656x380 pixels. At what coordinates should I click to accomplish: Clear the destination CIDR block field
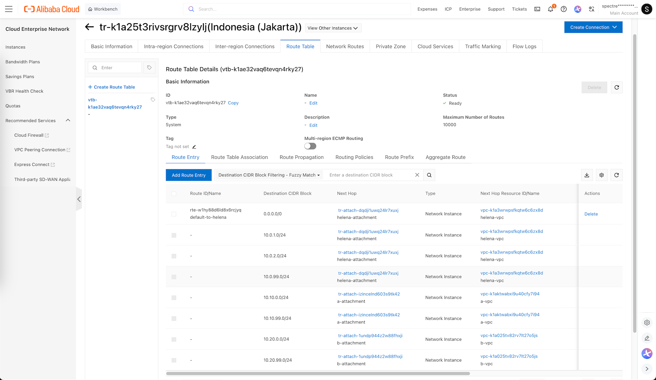click(417, 175)
